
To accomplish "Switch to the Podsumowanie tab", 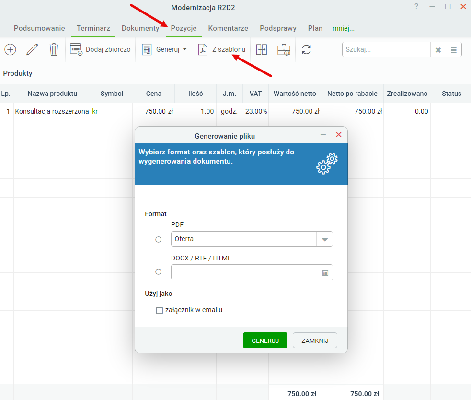I will tap(39, 28).
